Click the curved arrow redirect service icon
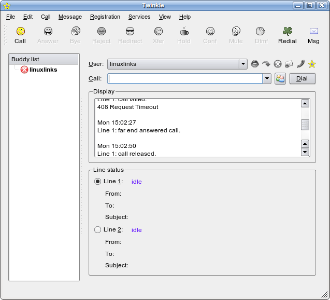The width and height of the screenshot is (330, 300). click(266, 64)
